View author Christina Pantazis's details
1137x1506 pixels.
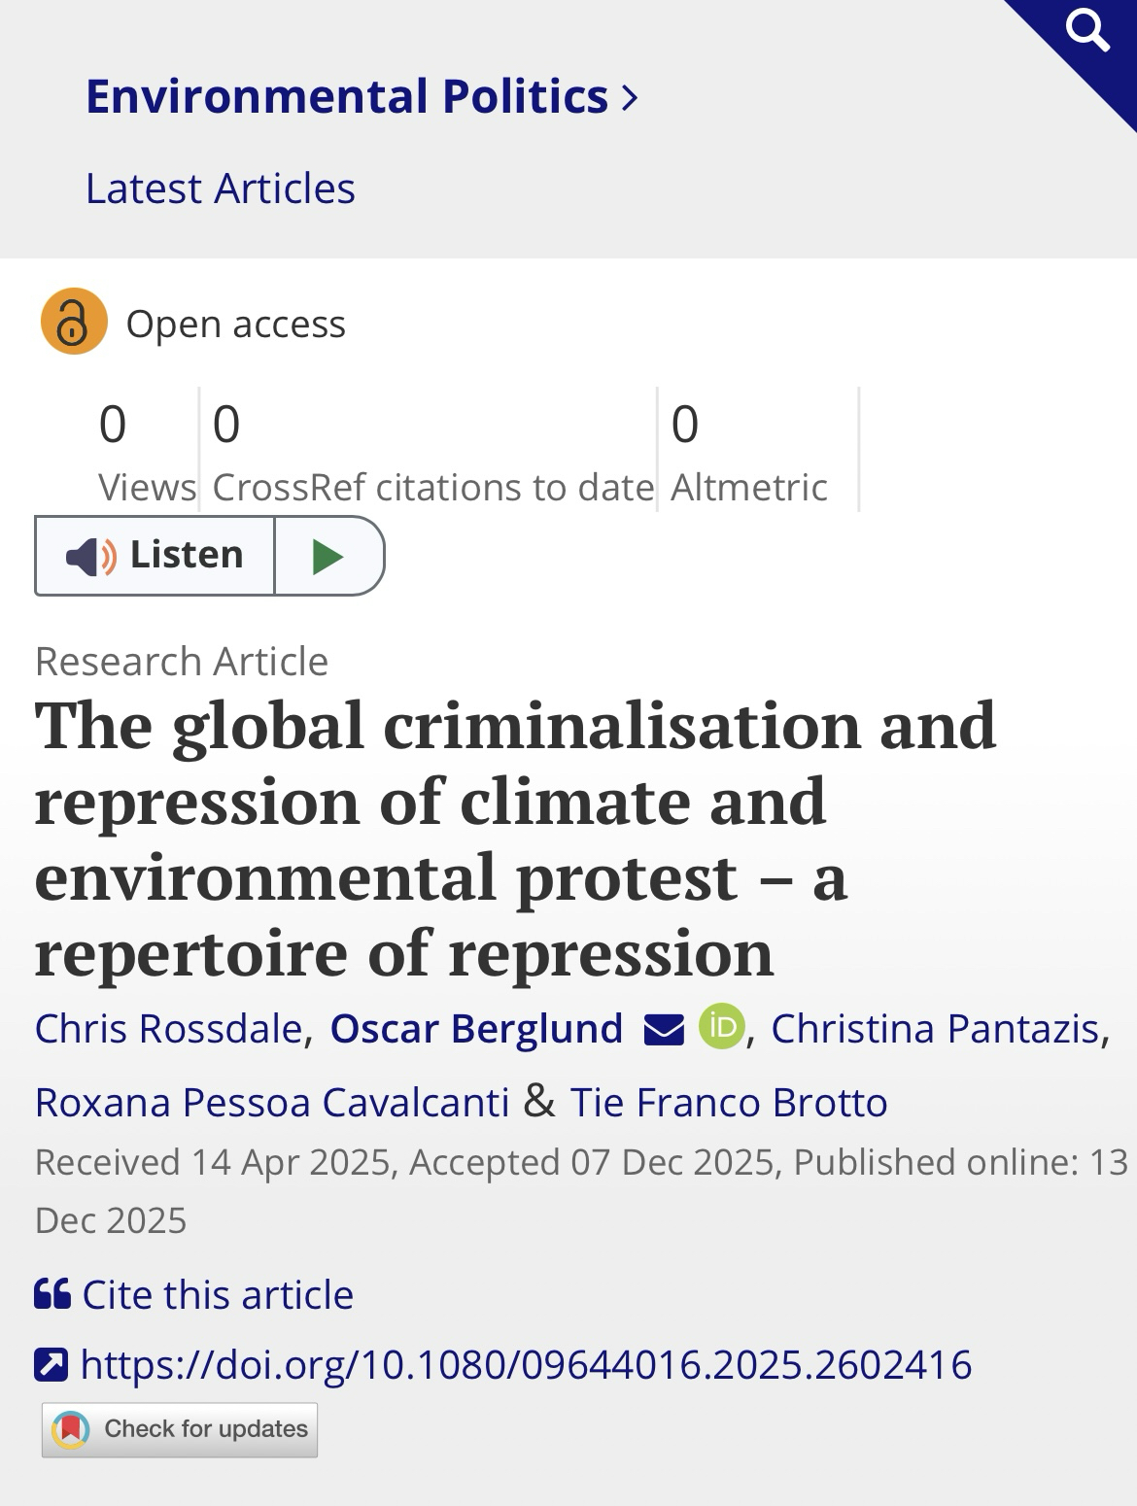(934, 1029)
